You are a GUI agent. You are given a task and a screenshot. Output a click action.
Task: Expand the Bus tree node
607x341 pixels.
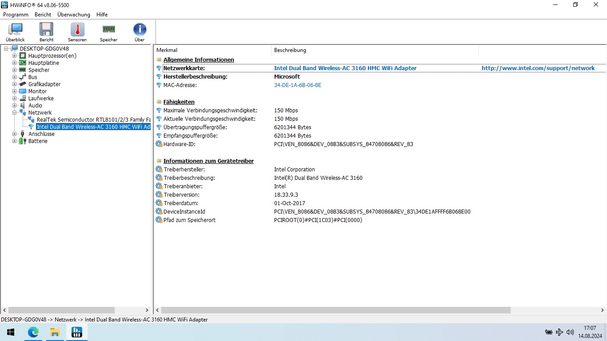point(15,77)
